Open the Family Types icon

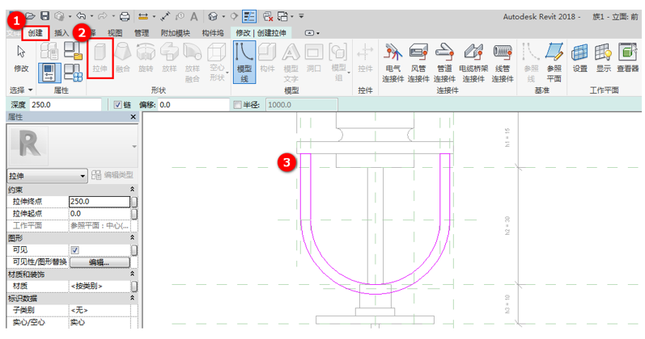[73, 73]
